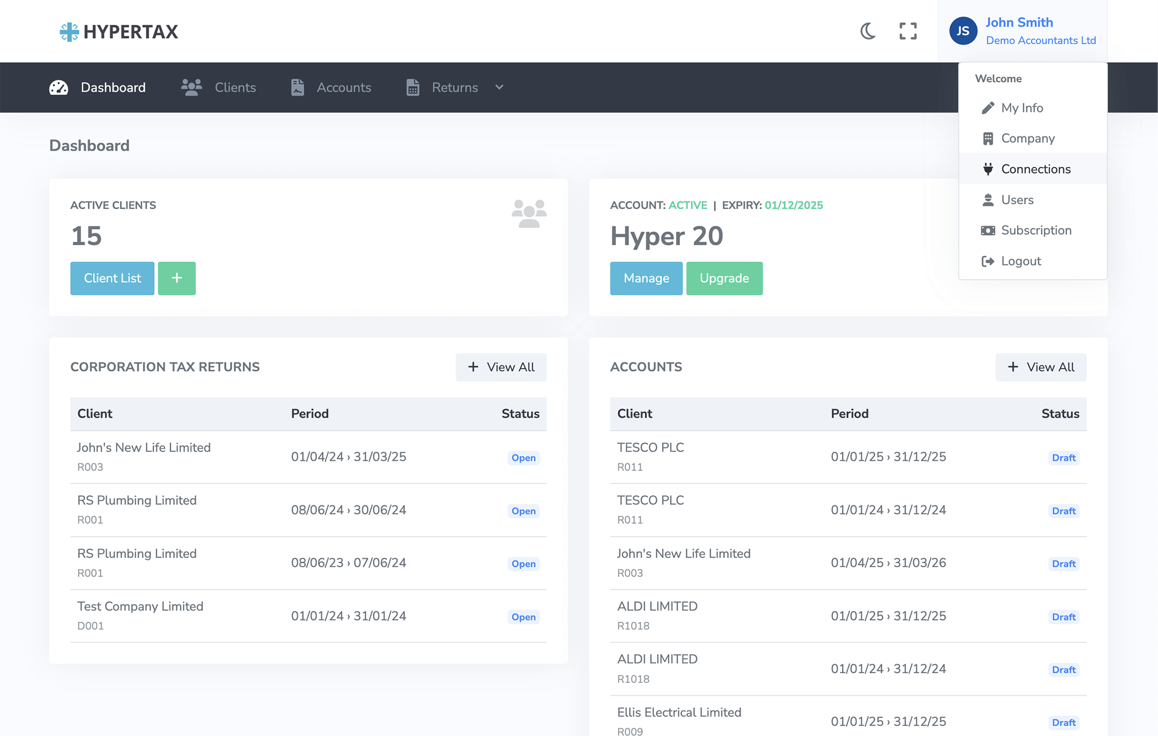Click the John Smith user name dropdown

click(x=1019, y=23)
